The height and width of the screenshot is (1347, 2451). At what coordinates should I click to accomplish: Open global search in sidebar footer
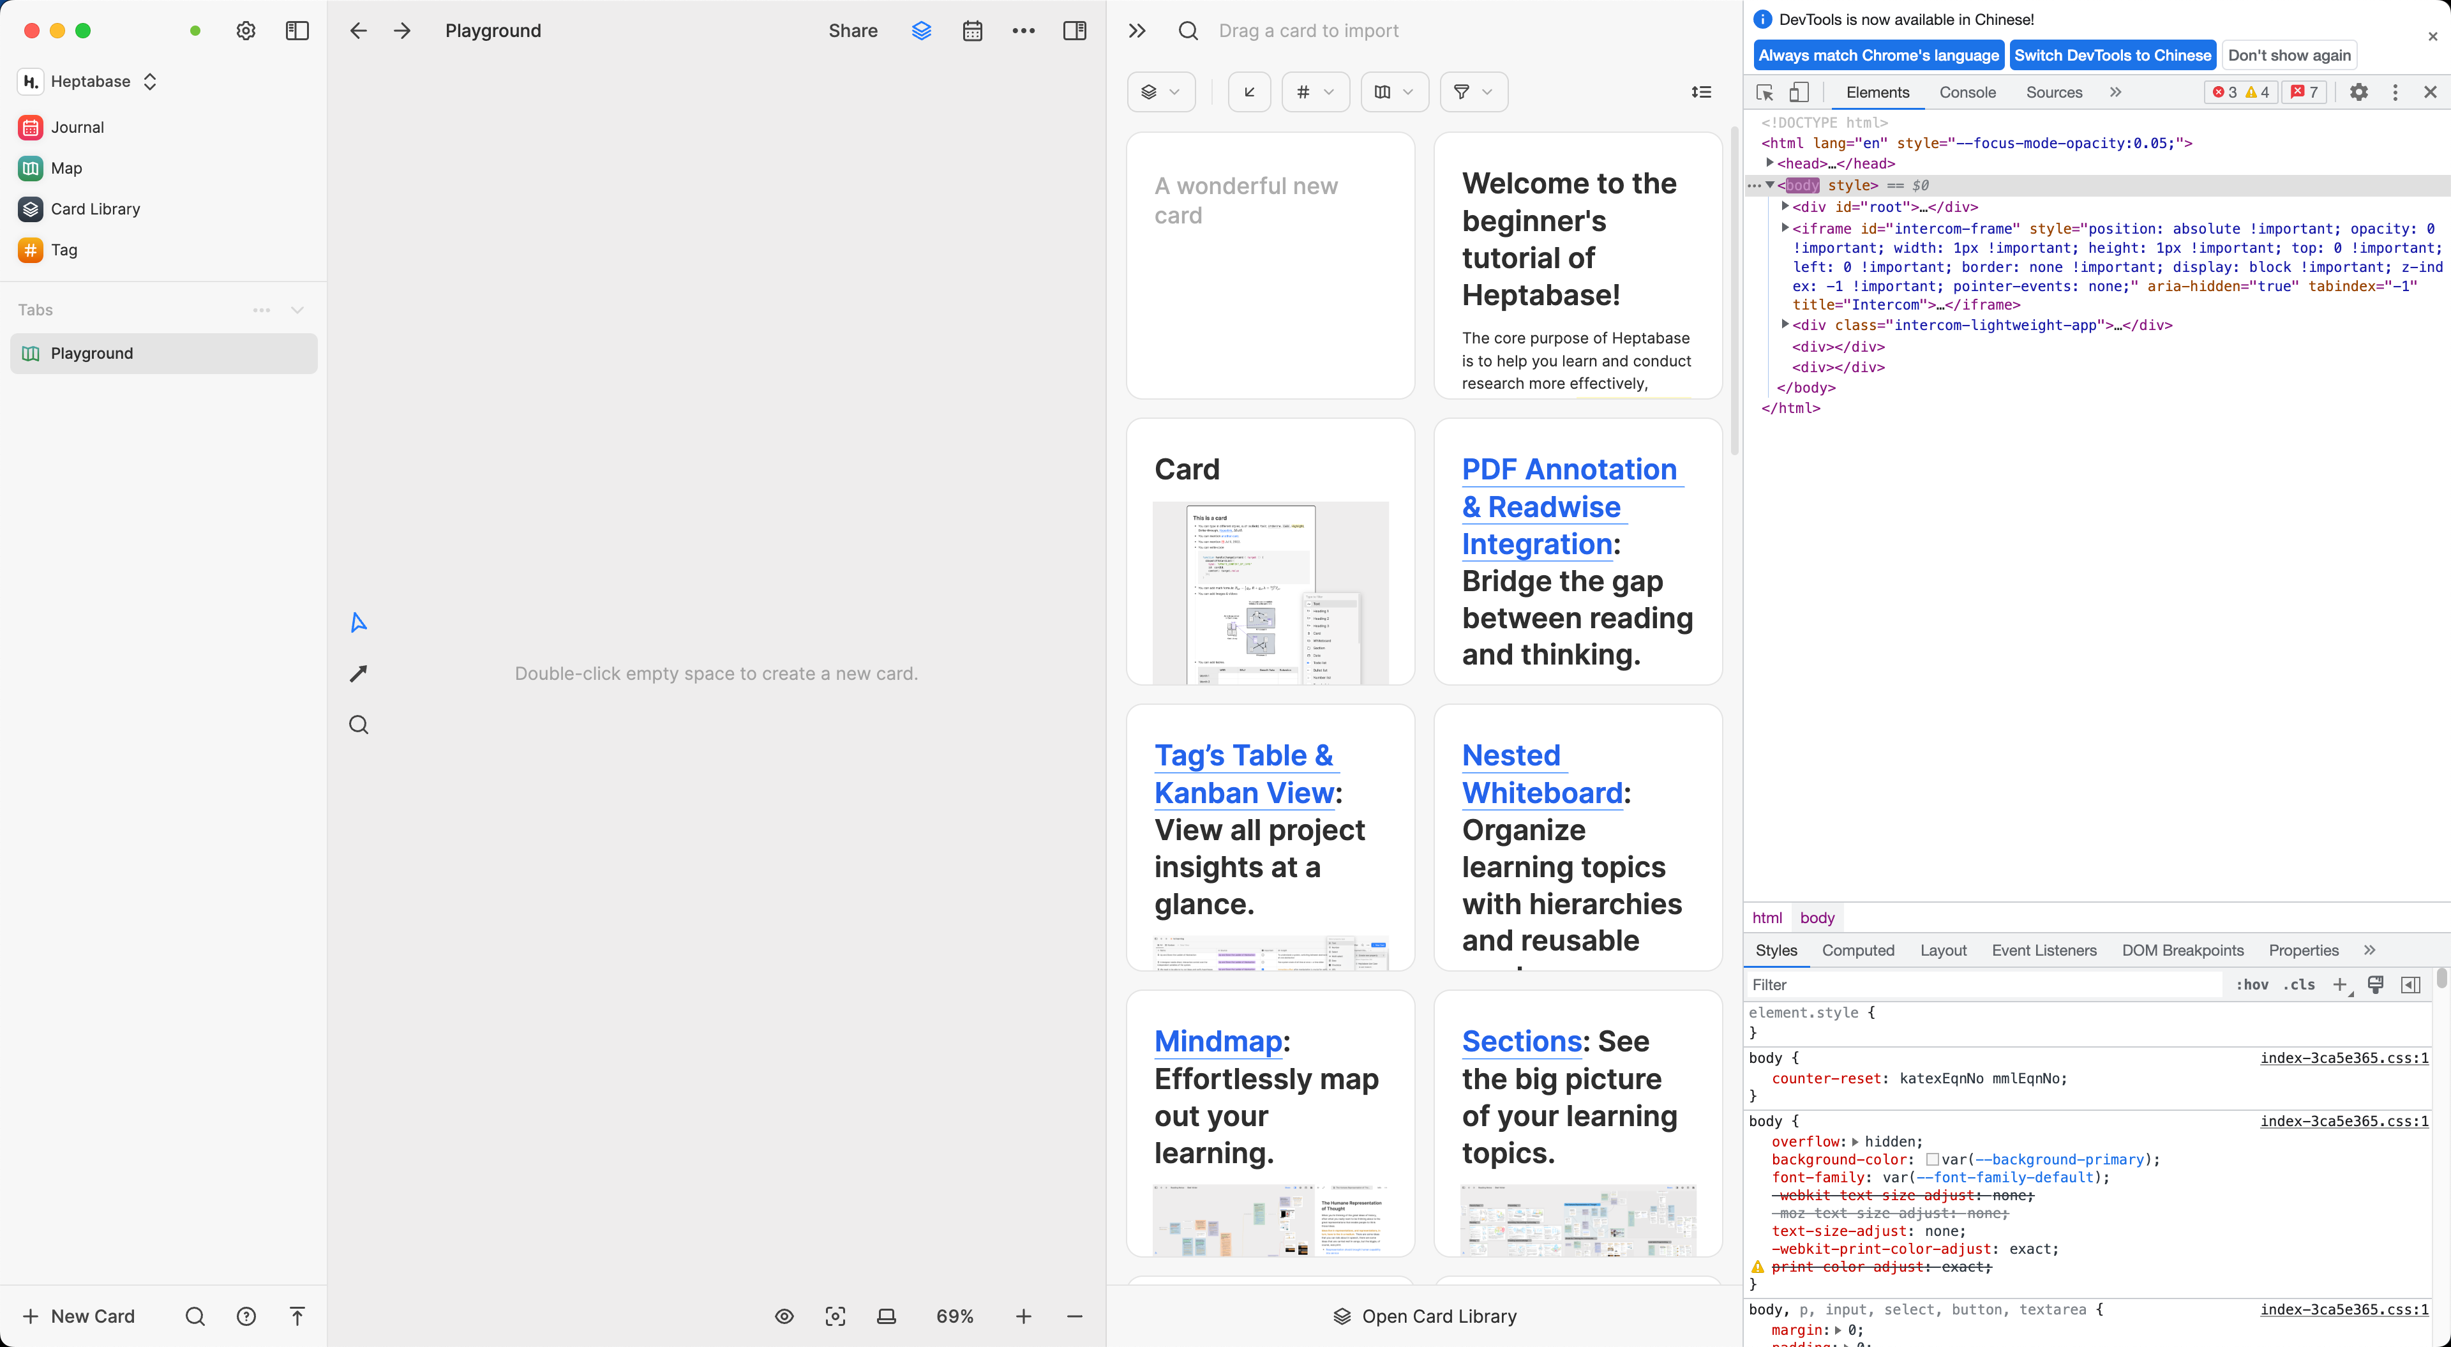click(x=195, y=1316)
